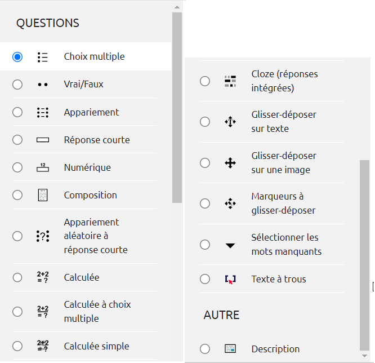Click the Choix multiple list icon
Viewport: 375px width, 363px height.
pyautogui.click(x=43, y=57)
